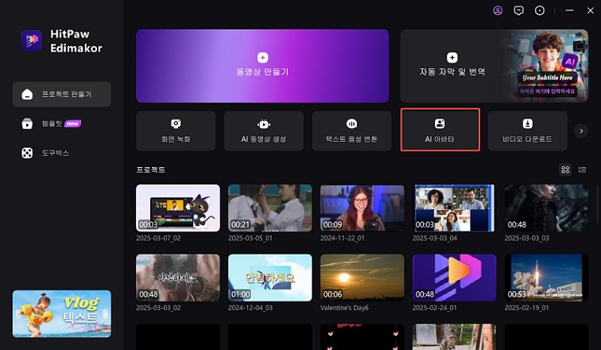601x350 pixels.
Task: Click the feedback message icon in title bar
Action: pos(519,10)
